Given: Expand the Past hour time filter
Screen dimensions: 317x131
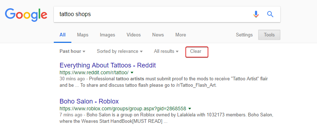Looking at the screenshot, I should pyautogui.click(x=72, y=51).
